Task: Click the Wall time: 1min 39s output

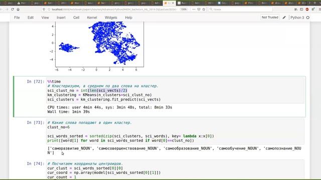Action: click(x=69, y=111)
